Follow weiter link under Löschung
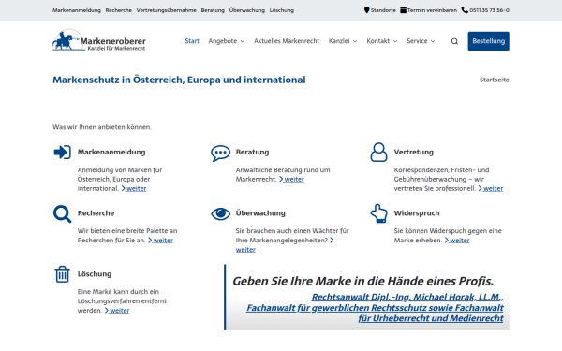The image size is (562, 351). coord(117,311)
